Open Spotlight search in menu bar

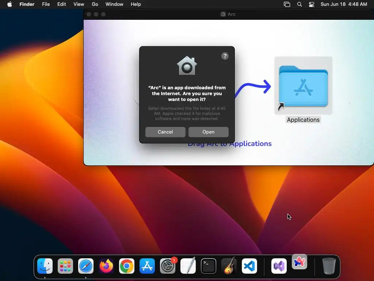[299, 4]
